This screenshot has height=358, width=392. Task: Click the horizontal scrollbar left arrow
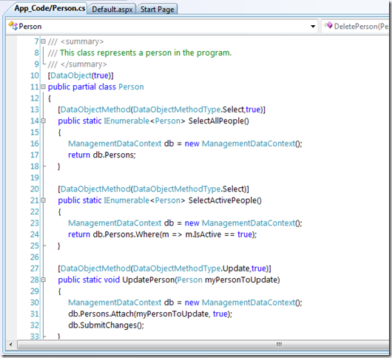tap(11, 345)
